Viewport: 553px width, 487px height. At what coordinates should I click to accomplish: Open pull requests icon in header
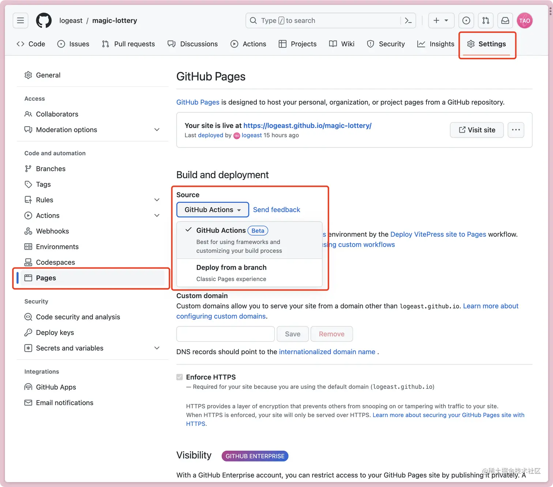click(486, 20)
